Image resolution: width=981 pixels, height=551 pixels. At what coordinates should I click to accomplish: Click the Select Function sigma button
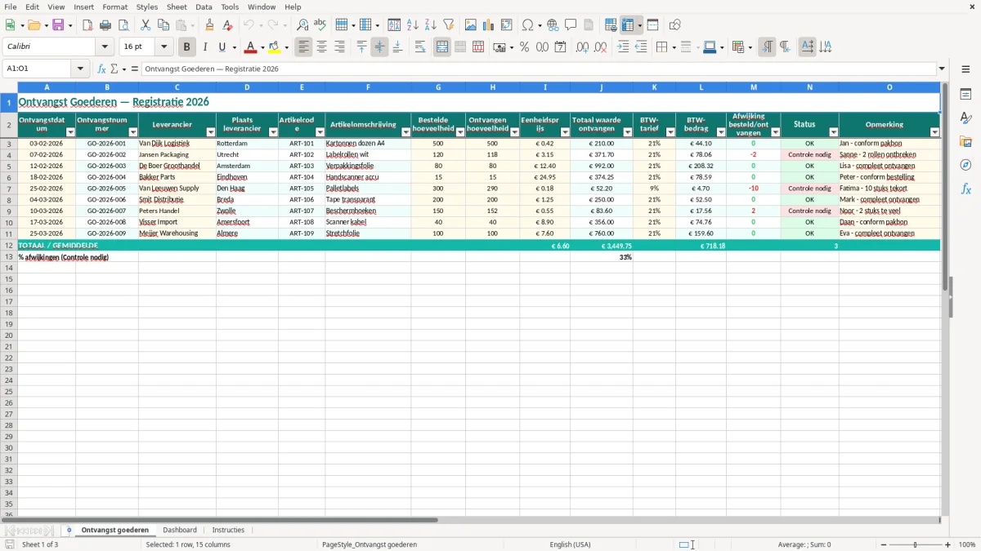[x=114, y=69]
